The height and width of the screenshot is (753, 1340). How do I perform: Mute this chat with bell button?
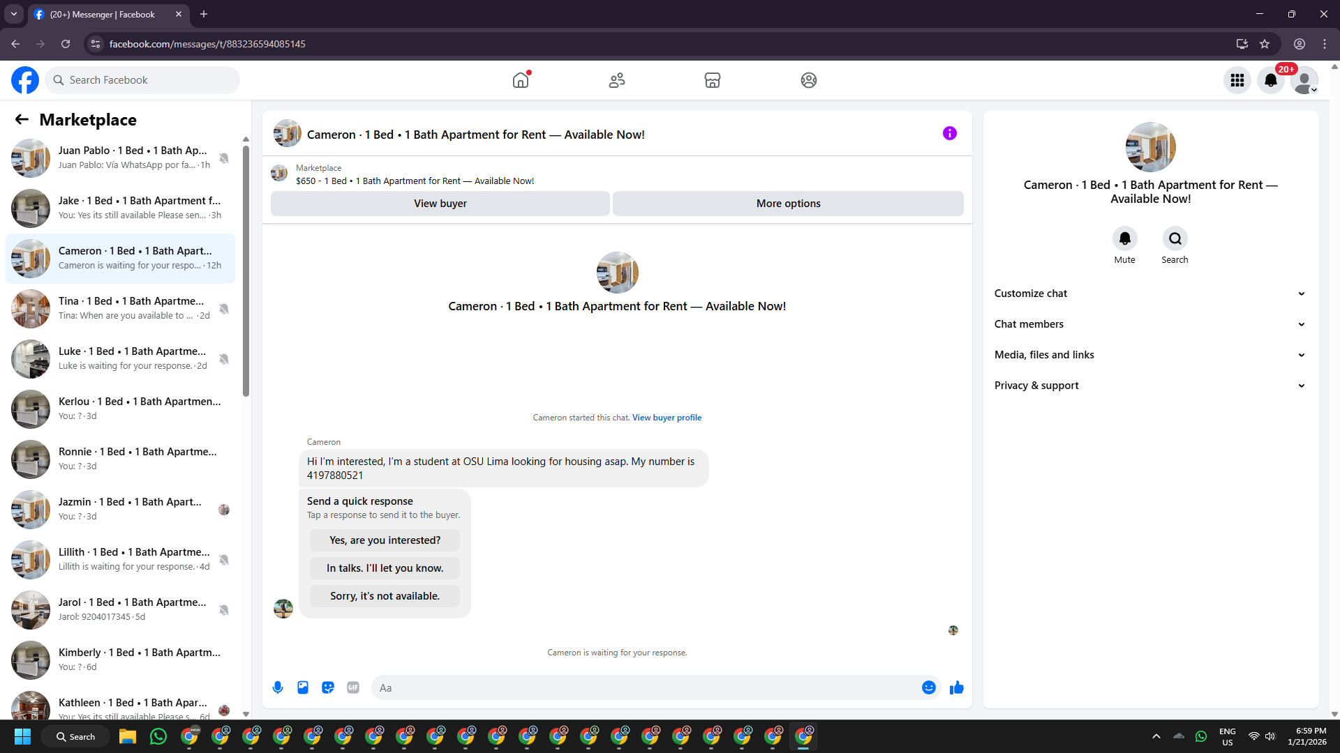1124,239
